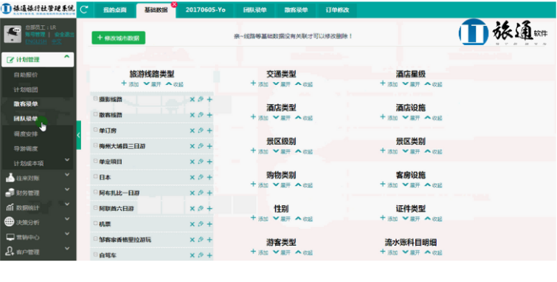
Task: Add a sub-item under 阿联酋六日游
Action: tap(210, 209)
